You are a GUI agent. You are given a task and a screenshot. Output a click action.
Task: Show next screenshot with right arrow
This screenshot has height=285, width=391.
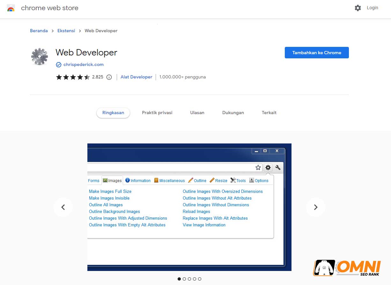pos(316,207)
